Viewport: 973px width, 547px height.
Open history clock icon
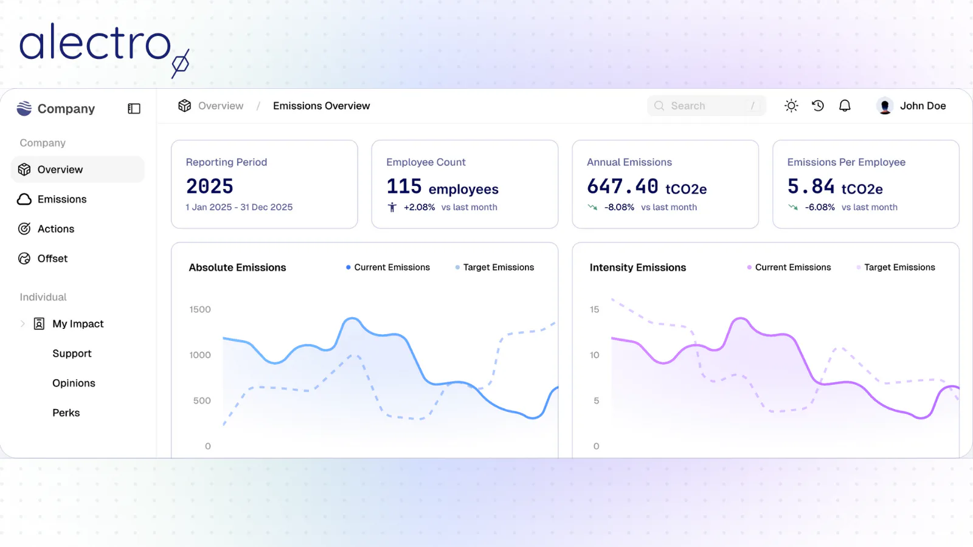tap(818, 106)
